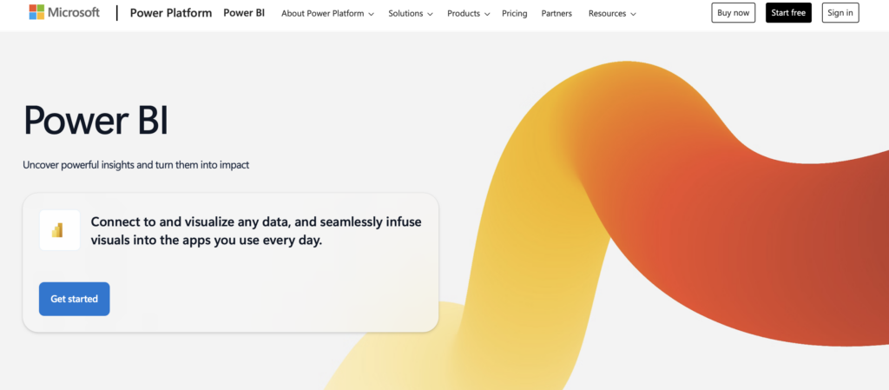Go to the Pricing page
The width and height of the screenshot is (889, 390).
click(x=514, y=14)
